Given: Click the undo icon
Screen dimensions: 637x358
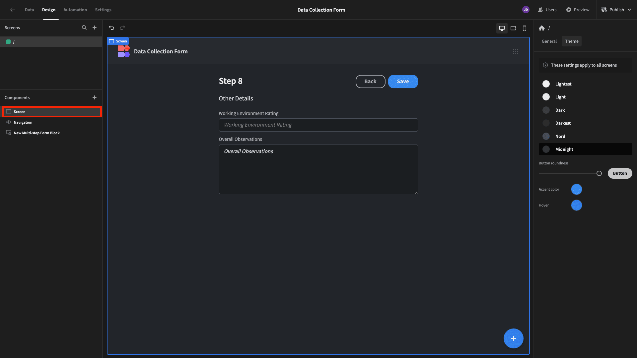Looking at the screenshot, I should click(111, 28).
